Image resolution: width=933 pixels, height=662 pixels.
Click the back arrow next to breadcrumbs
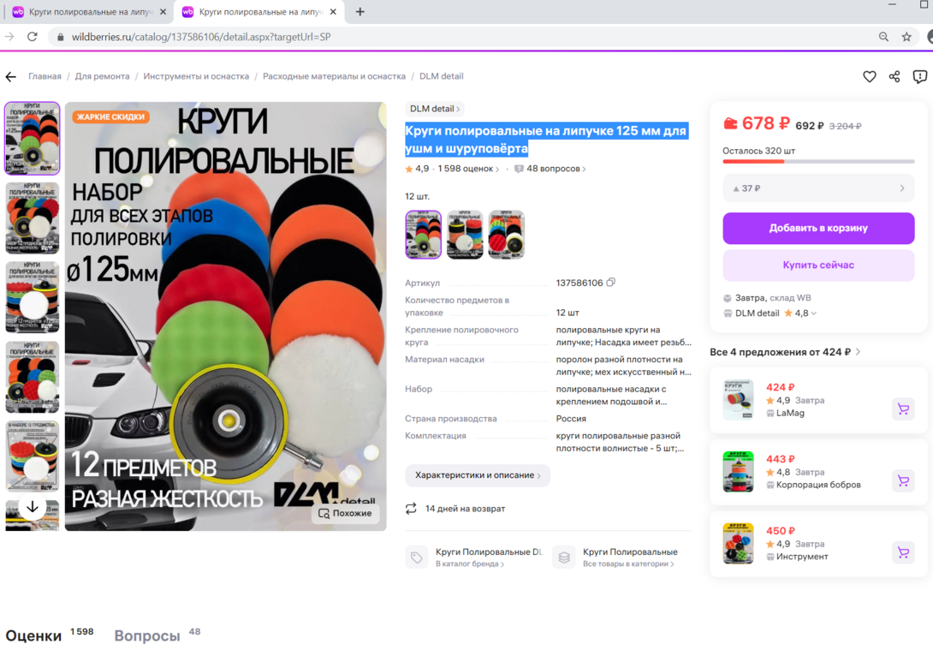tap(11, 76)
